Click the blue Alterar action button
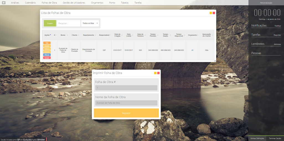The image size is (284, 141). click(47, 55)
